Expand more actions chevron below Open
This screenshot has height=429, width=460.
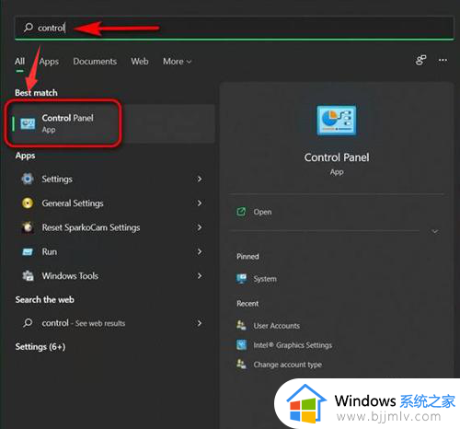point(435,231)
